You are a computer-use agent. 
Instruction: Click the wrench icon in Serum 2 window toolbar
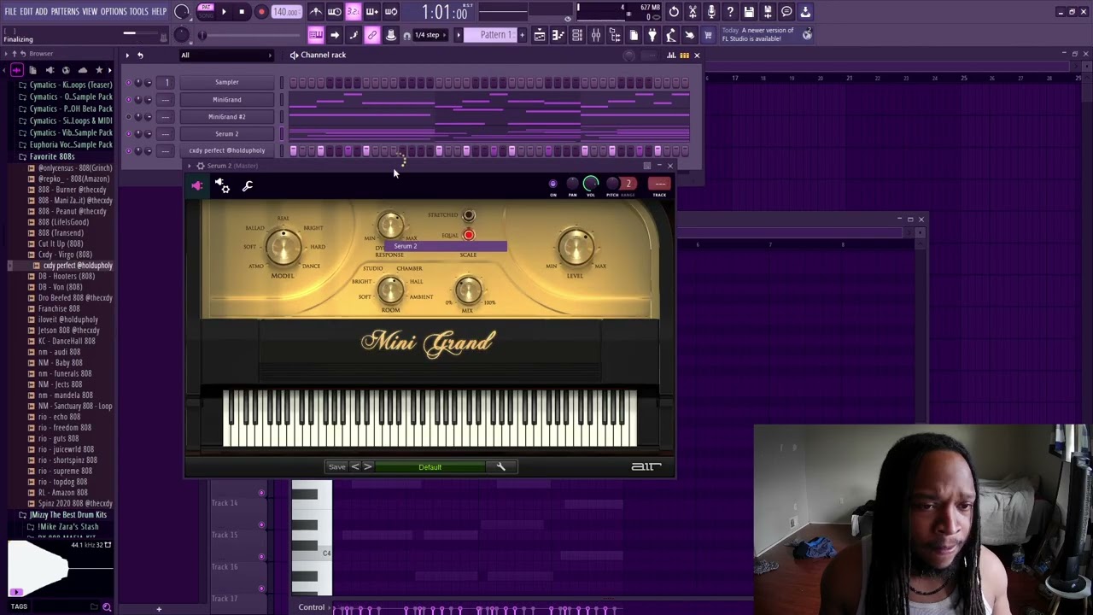[248, 186]
